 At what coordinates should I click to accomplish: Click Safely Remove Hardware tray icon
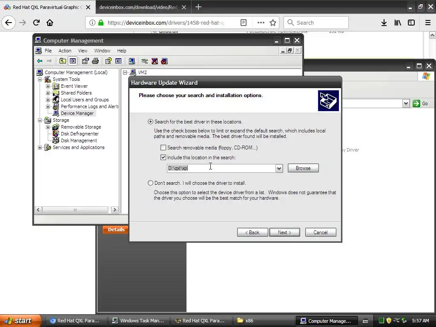click(x=404, y=321)
